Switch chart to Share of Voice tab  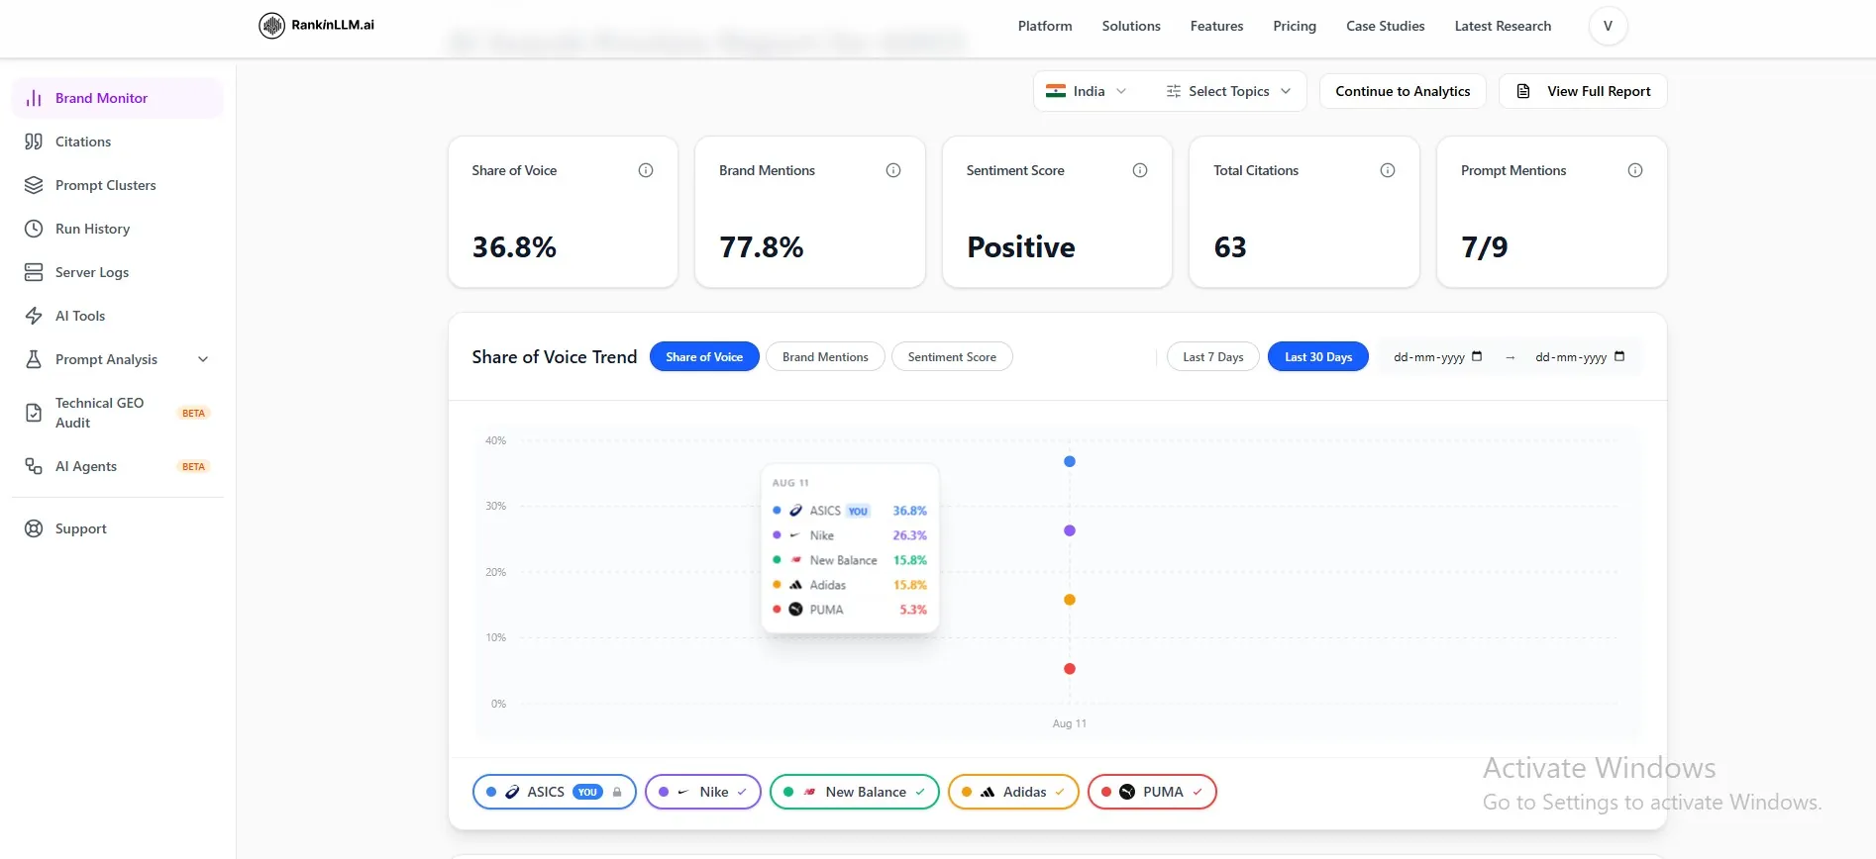pos(704,357)
